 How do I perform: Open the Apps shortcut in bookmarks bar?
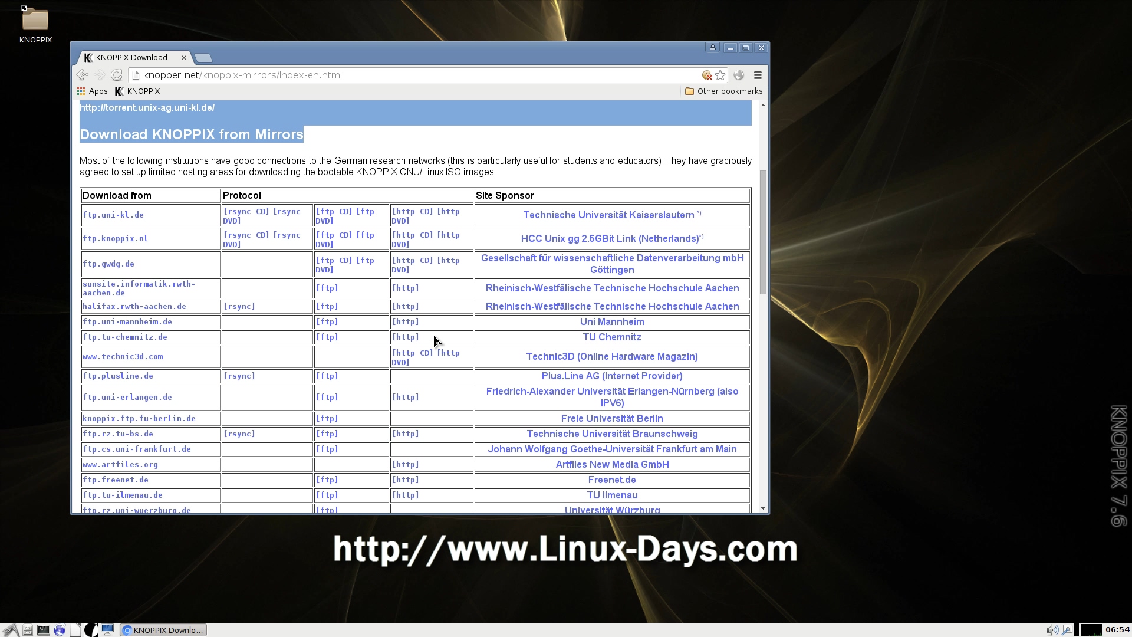pos(93,91)
